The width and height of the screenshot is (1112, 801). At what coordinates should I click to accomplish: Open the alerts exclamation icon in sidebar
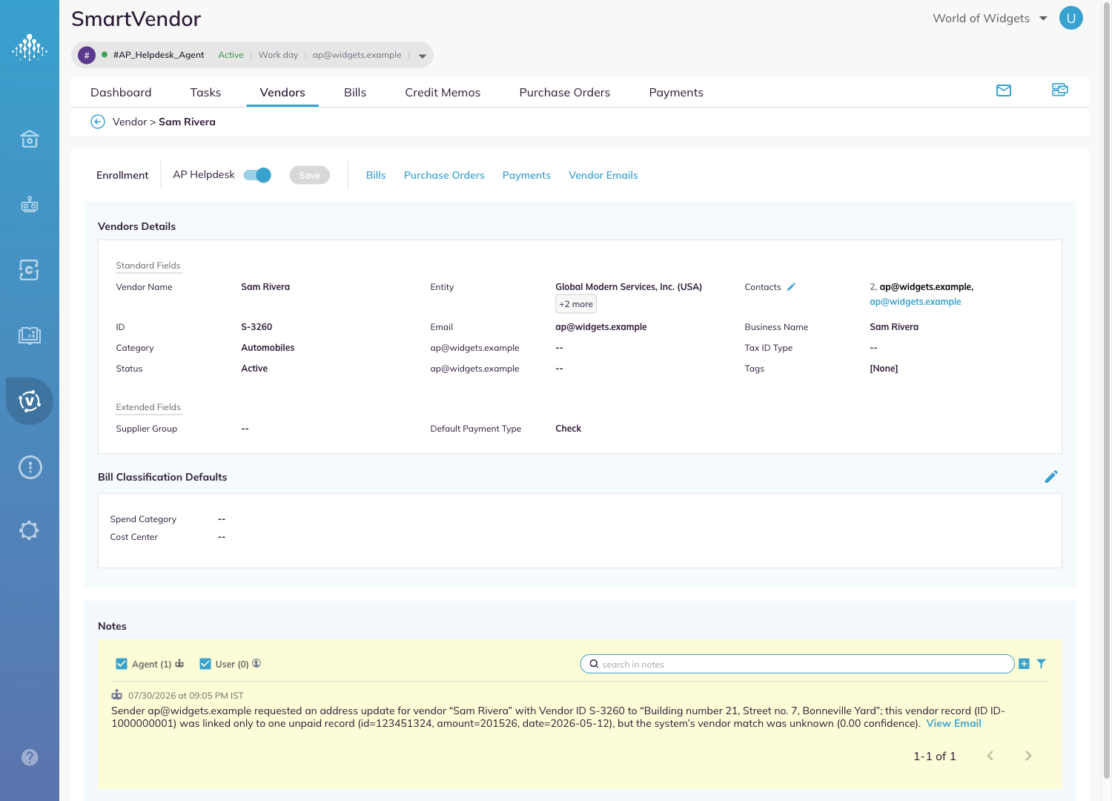pyautogui.click(x=30, y=467)
